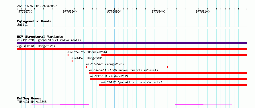Select the dgv608e201 red variant bar
The width and height of the screenshot is (255, 108).
132,49
